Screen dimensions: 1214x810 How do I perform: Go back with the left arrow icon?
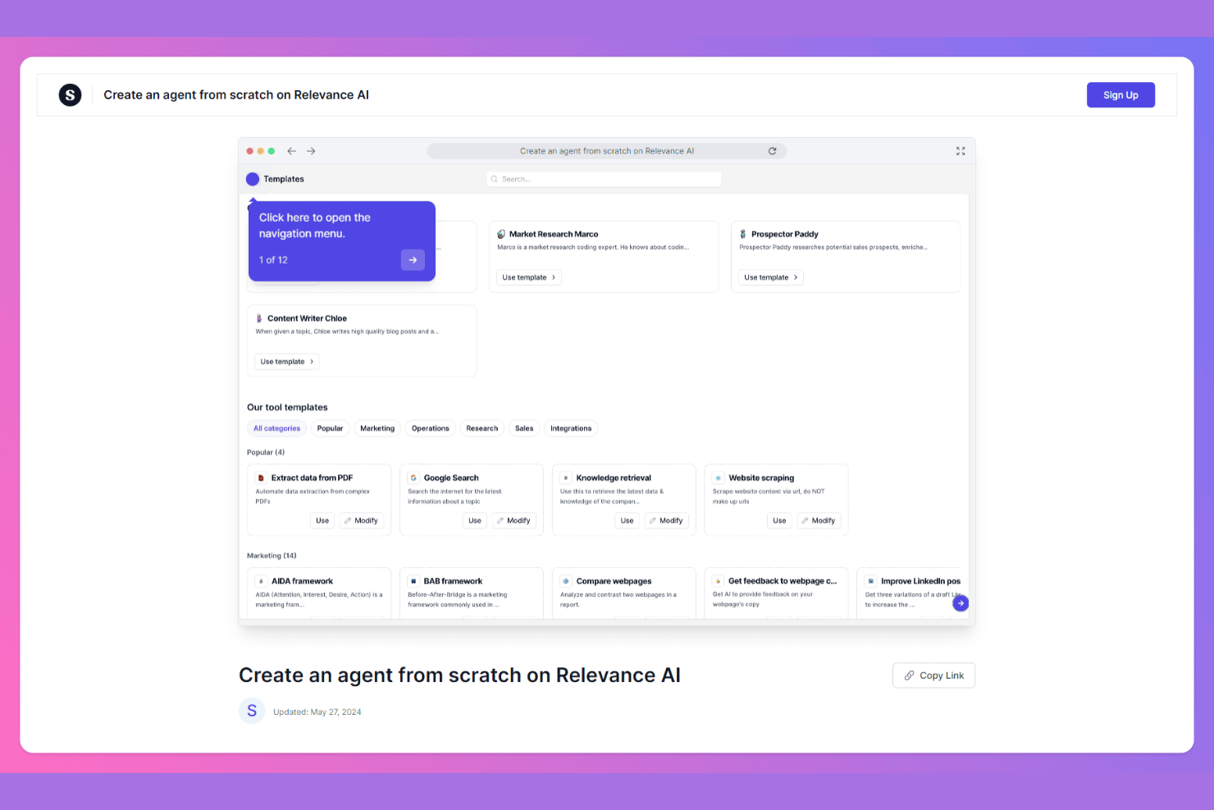coord(291,151)
